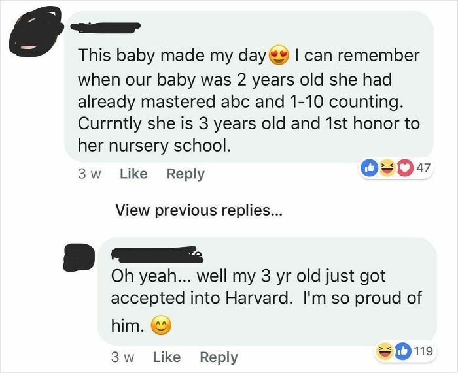Reply to the nursery school comment
Image resolution: width=458 pixels, height=373 pixels.
coord(186,174)
